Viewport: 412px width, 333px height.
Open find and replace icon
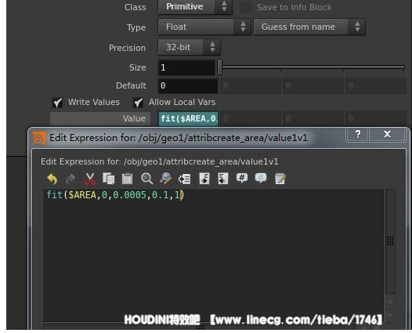tap(166, 179)
